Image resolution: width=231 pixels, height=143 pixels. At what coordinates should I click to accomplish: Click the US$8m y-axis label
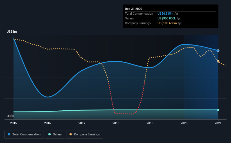(12, 32)
